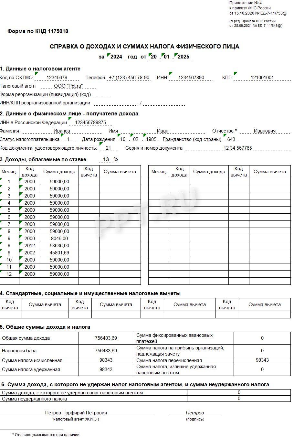The height and width of the screenshot is (438, 294).
Task: Select the surname field showing Иванов
Action: click(62, 131)
